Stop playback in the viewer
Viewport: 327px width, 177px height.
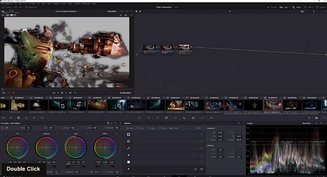62,93
